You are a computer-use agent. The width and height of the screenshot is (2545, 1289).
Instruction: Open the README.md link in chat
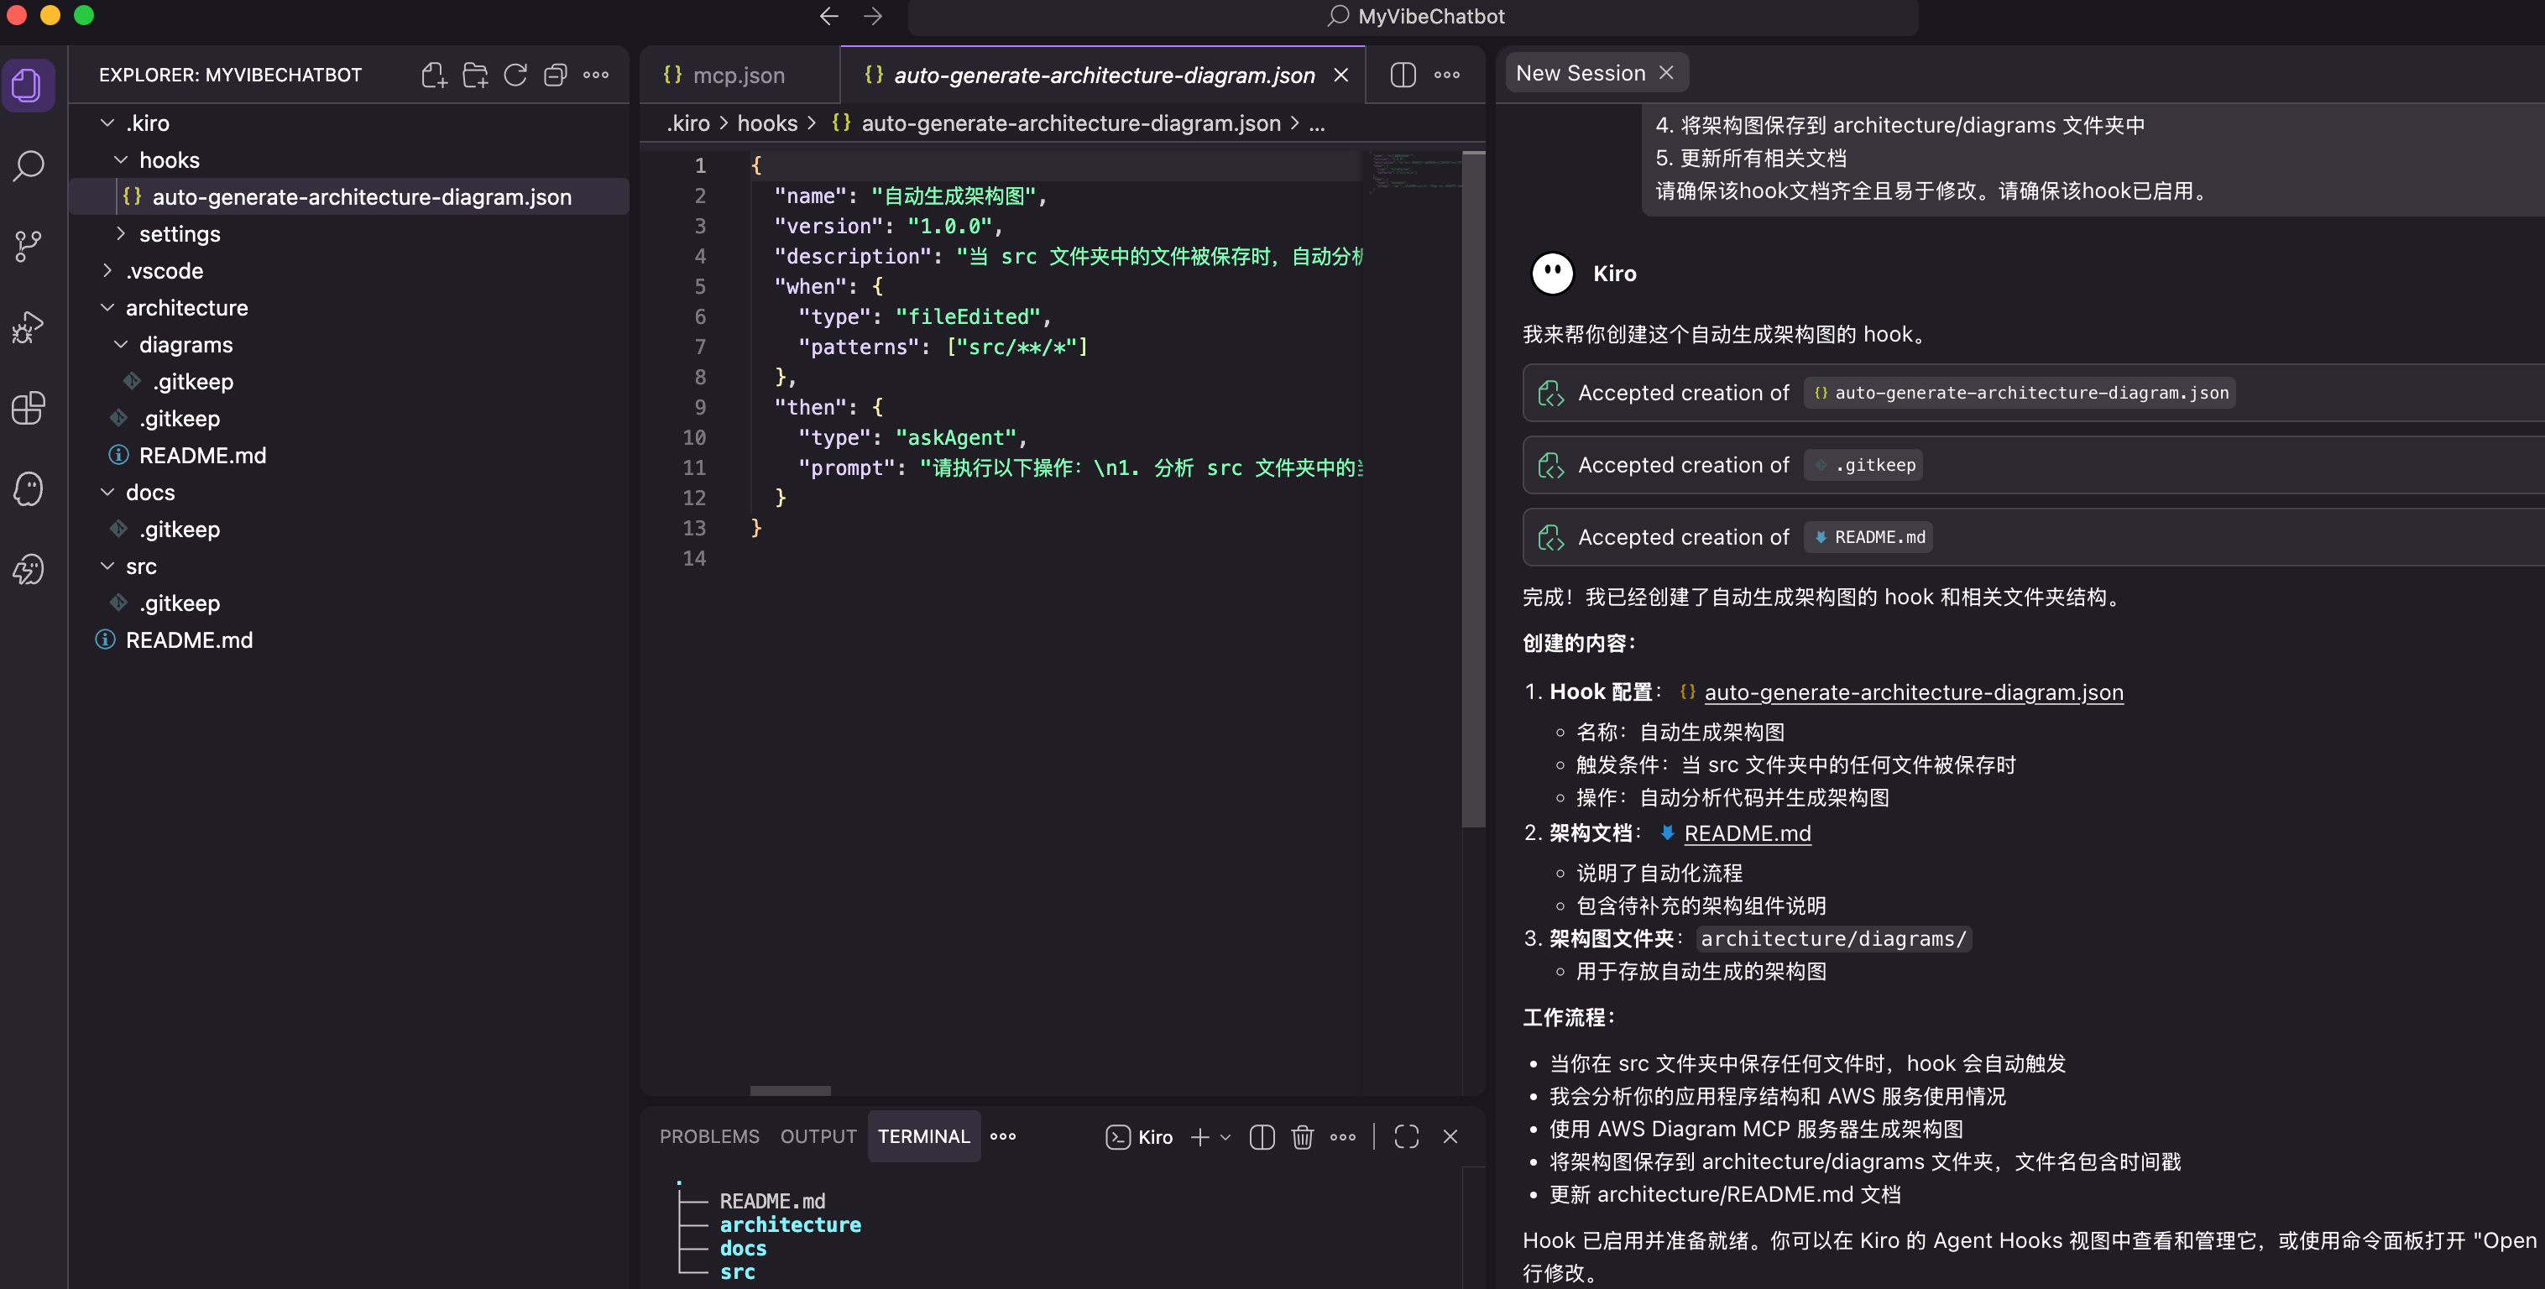[x=1747, y=832]
